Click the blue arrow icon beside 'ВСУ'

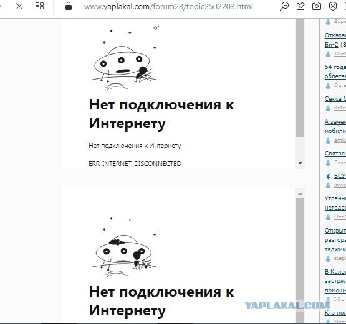pyautogui.click(x=329, y=176)
